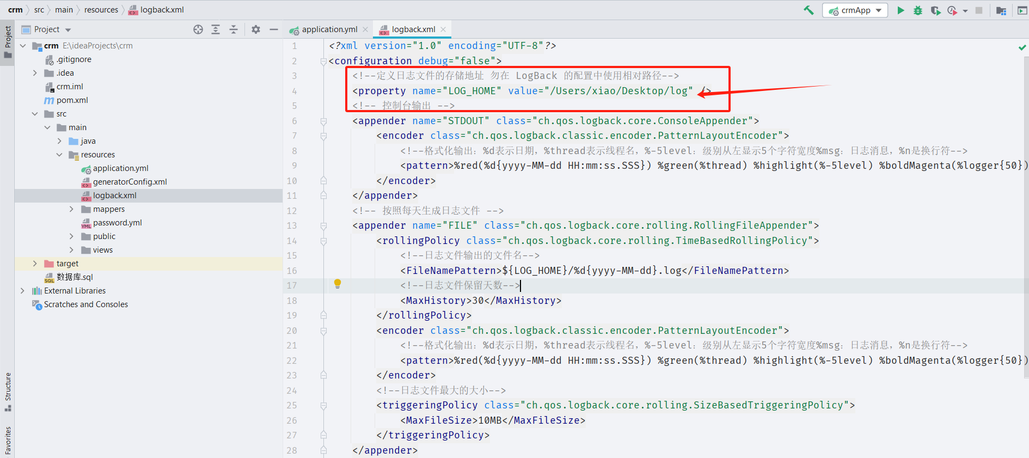Click the MaxHistory 30 line text
1029x458 pixels.
tap(481, 301)
